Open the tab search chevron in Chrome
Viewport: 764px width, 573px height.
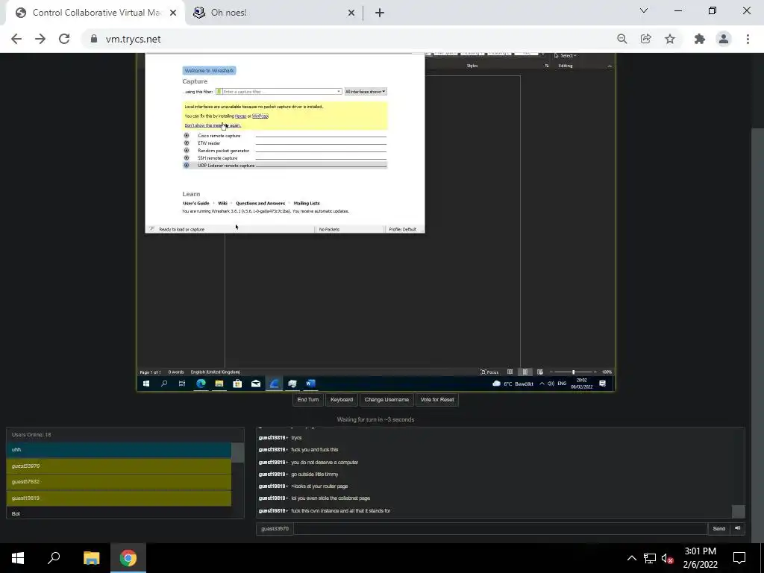click(644, 10)
